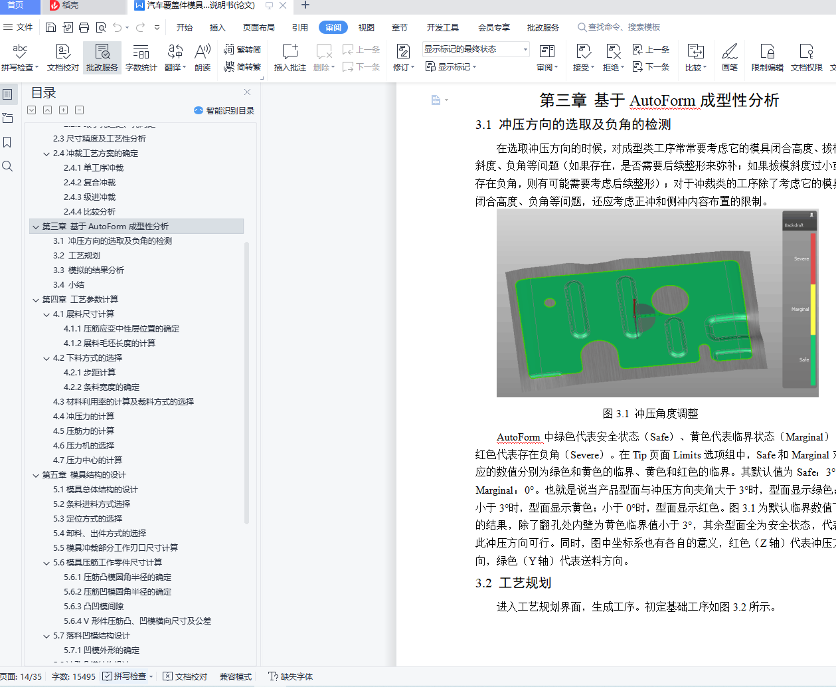Convert with 简转繁 button
Screen dimensions: 836x687
click(242, 66)
